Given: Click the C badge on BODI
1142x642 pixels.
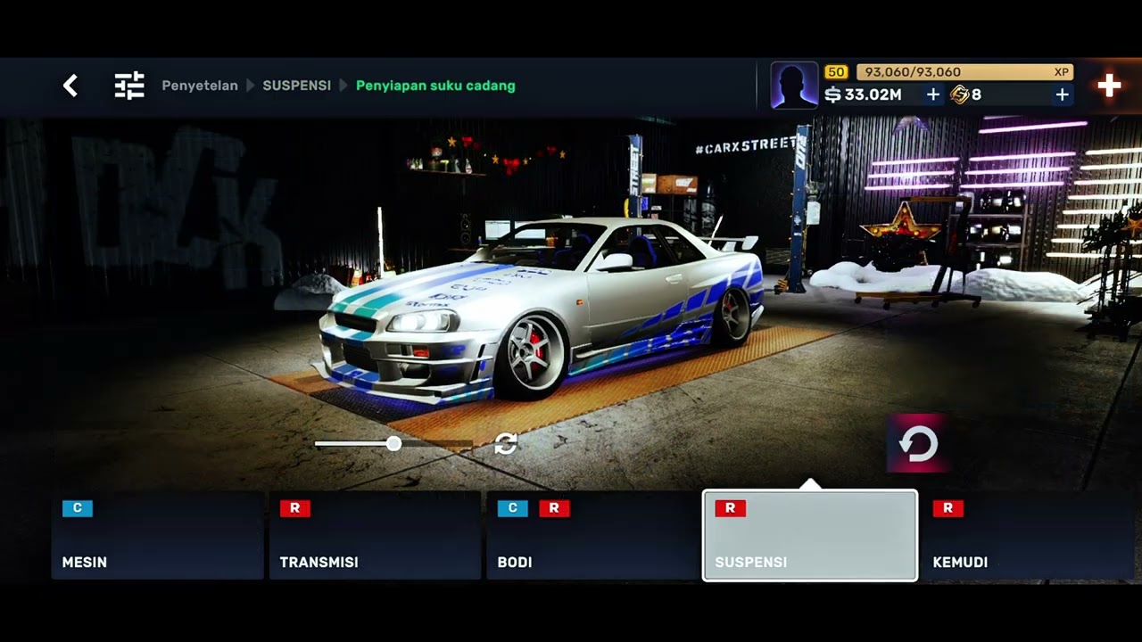Looking at the screenshot, I should (513, 508).
